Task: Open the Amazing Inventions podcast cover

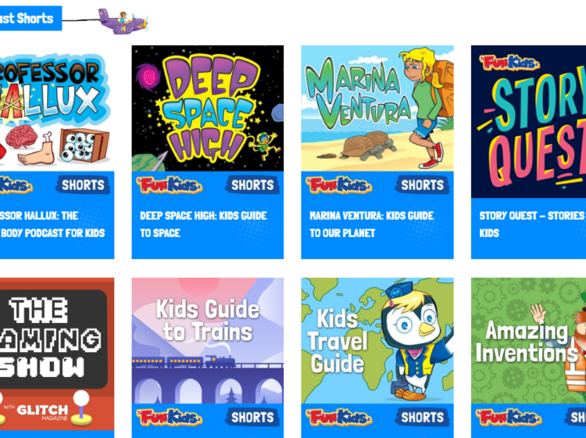Action: [x=528, y=341]
